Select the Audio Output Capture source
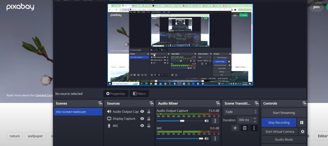The height and width of the screenshot is (146, 328). 125,112
